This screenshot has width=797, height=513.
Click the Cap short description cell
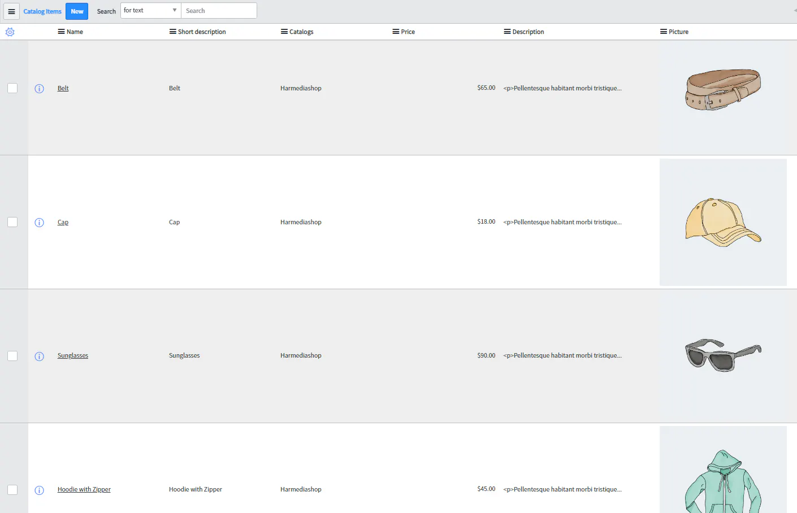coord(174,222)
